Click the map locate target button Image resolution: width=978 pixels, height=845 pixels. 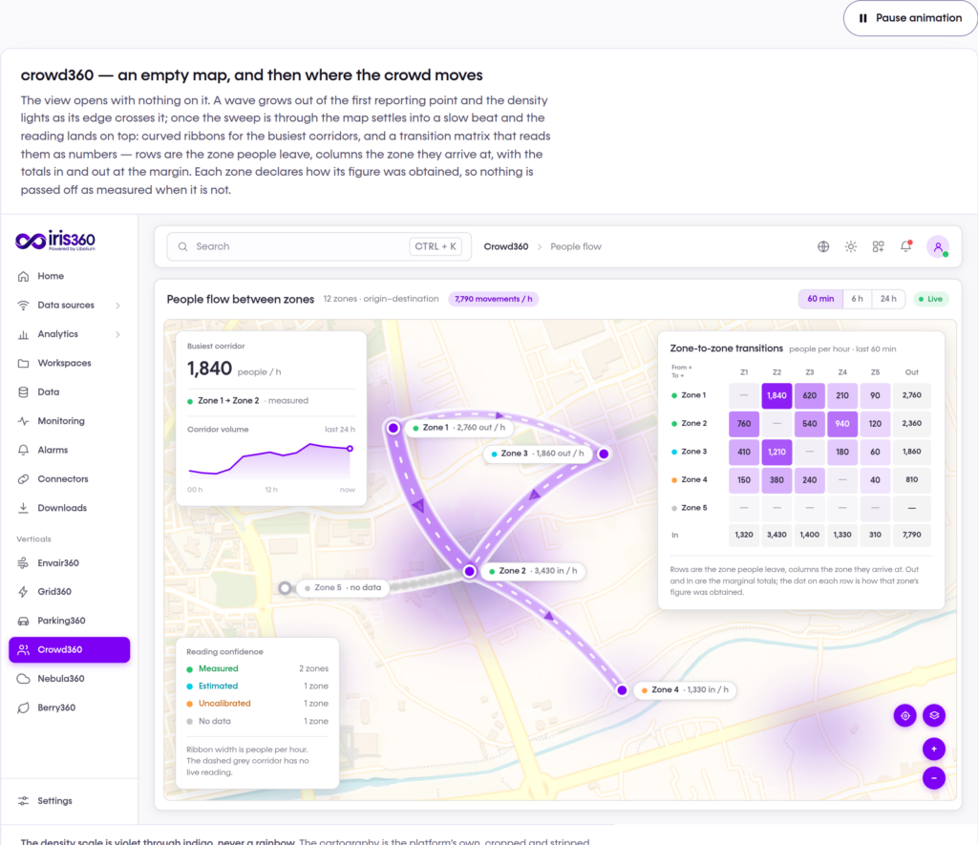(905, 715)
